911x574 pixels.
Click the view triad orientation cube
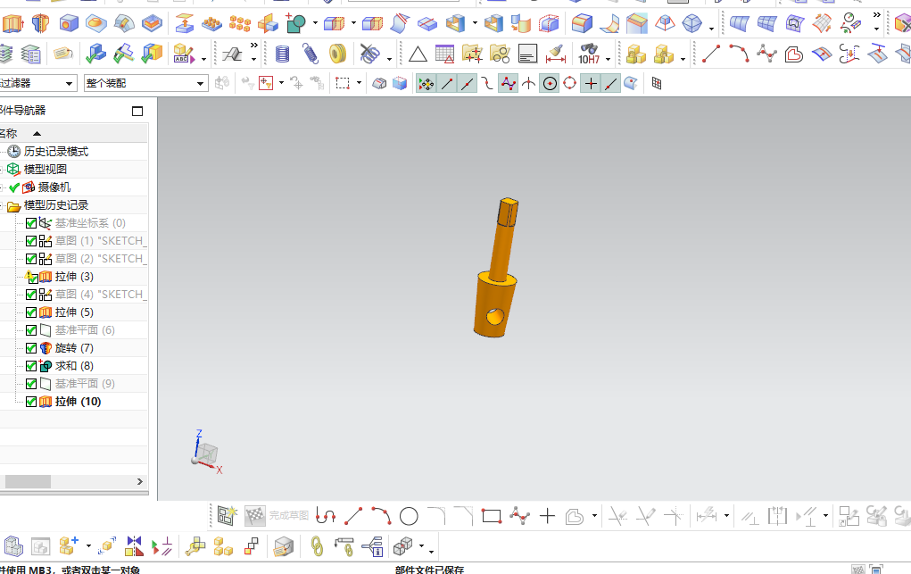(x=206, y=453)
